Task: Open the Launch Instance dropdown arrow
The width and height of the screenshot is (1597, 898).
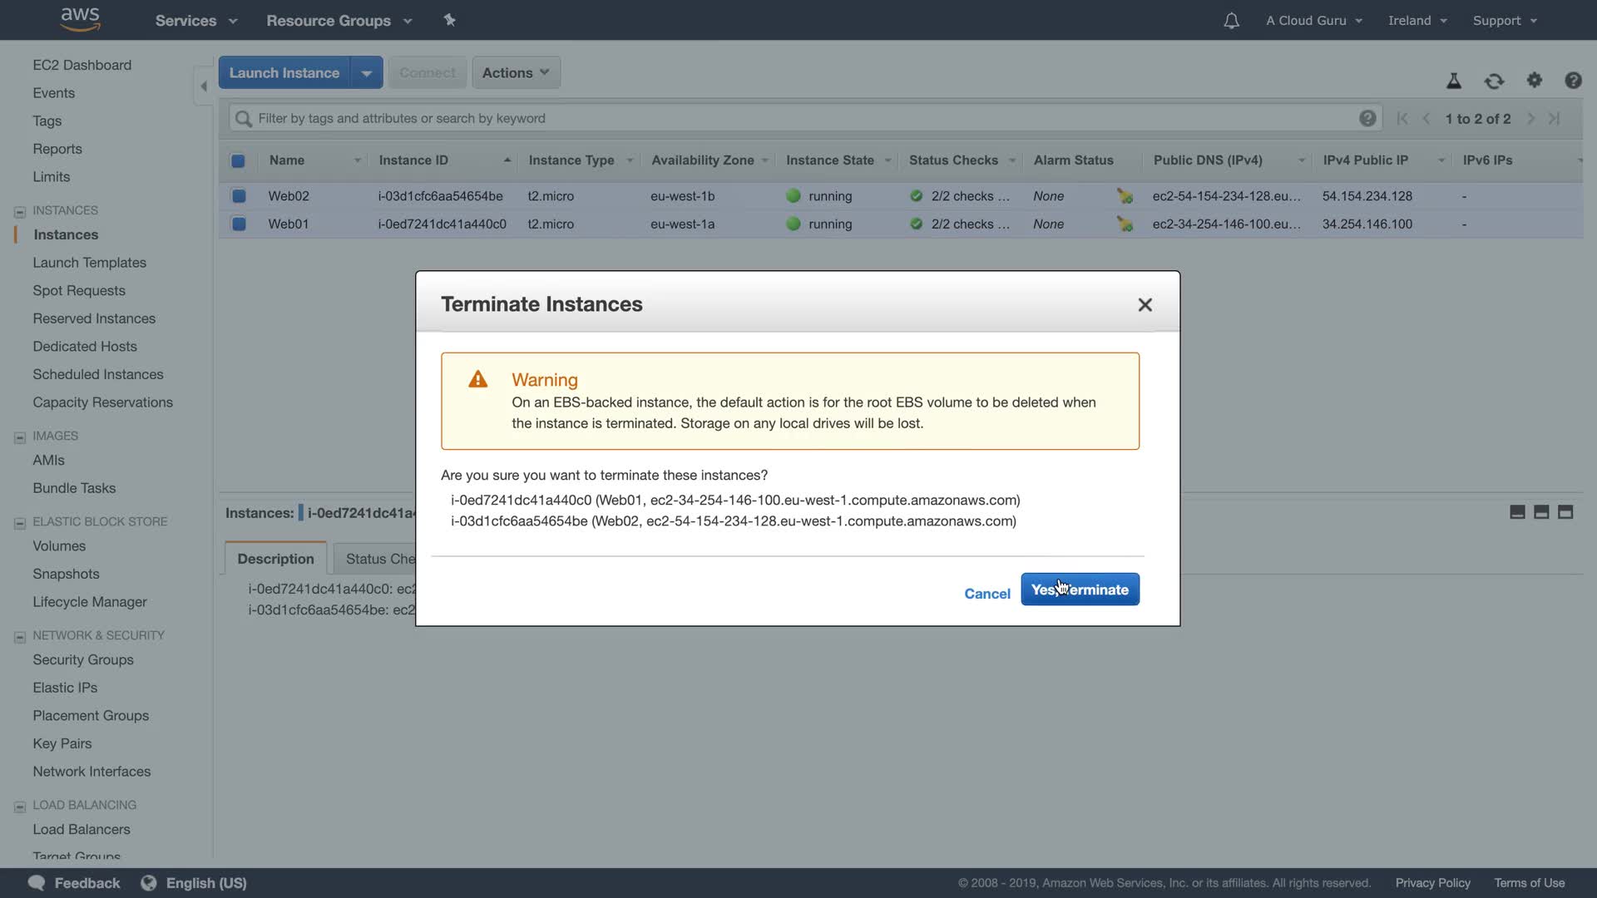Action: (x=366, y=73)
